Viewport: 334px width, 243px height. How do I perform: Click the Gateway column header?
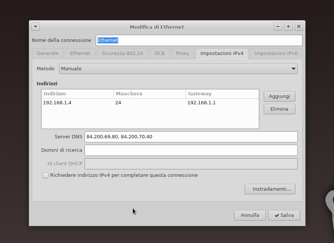[222, 94]
